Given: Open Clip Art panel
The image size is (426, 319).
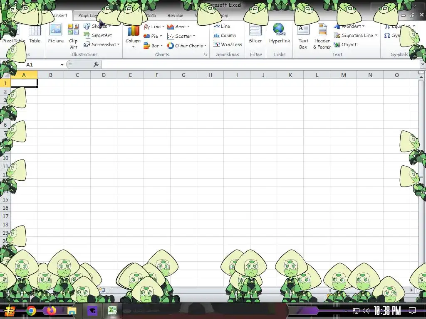Looking at the screenshot, I should [73, 37].
